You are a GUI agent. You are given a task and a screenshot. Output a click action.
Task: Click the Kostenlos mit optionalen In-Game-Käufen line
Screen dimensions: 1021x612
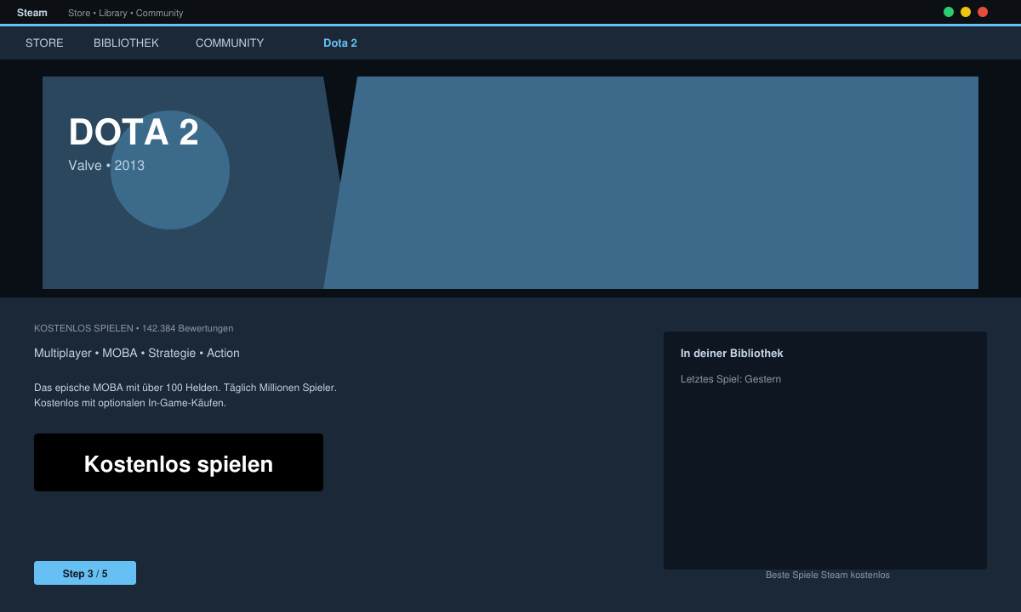(130, 403)
